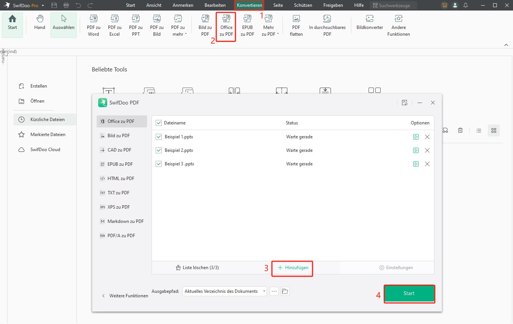Screen dimensions: 513x324
Task: Click Liste löschen (3/3)
Action: point(197,268)
